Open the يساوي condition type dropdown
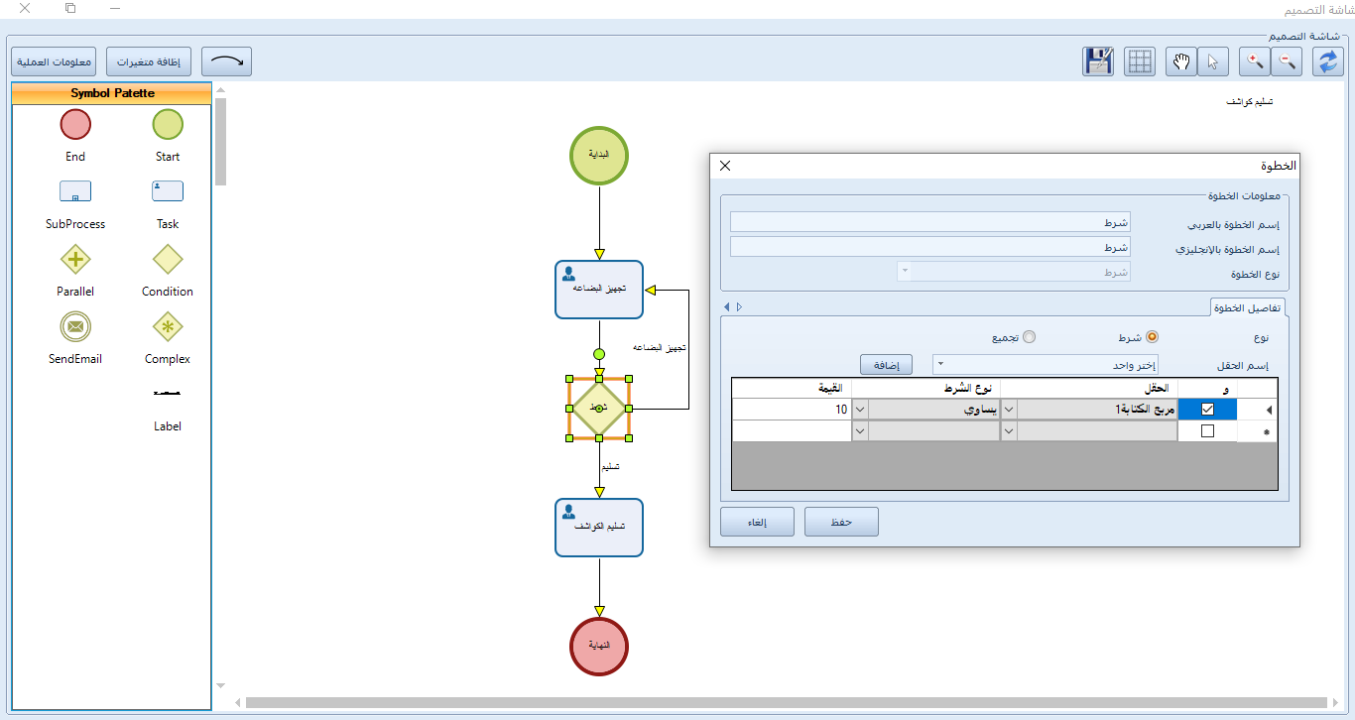Viewport: 1355px width, 720px height. tap(1009, 409)
